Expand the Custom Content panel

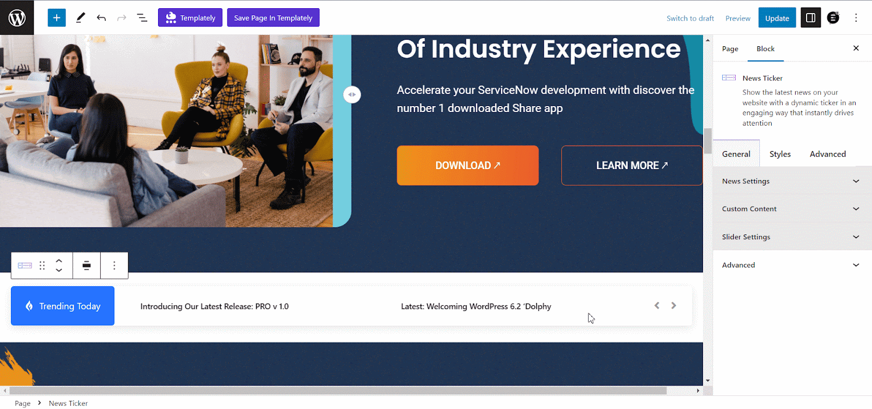pyautogui.click(x=790, y=209)
